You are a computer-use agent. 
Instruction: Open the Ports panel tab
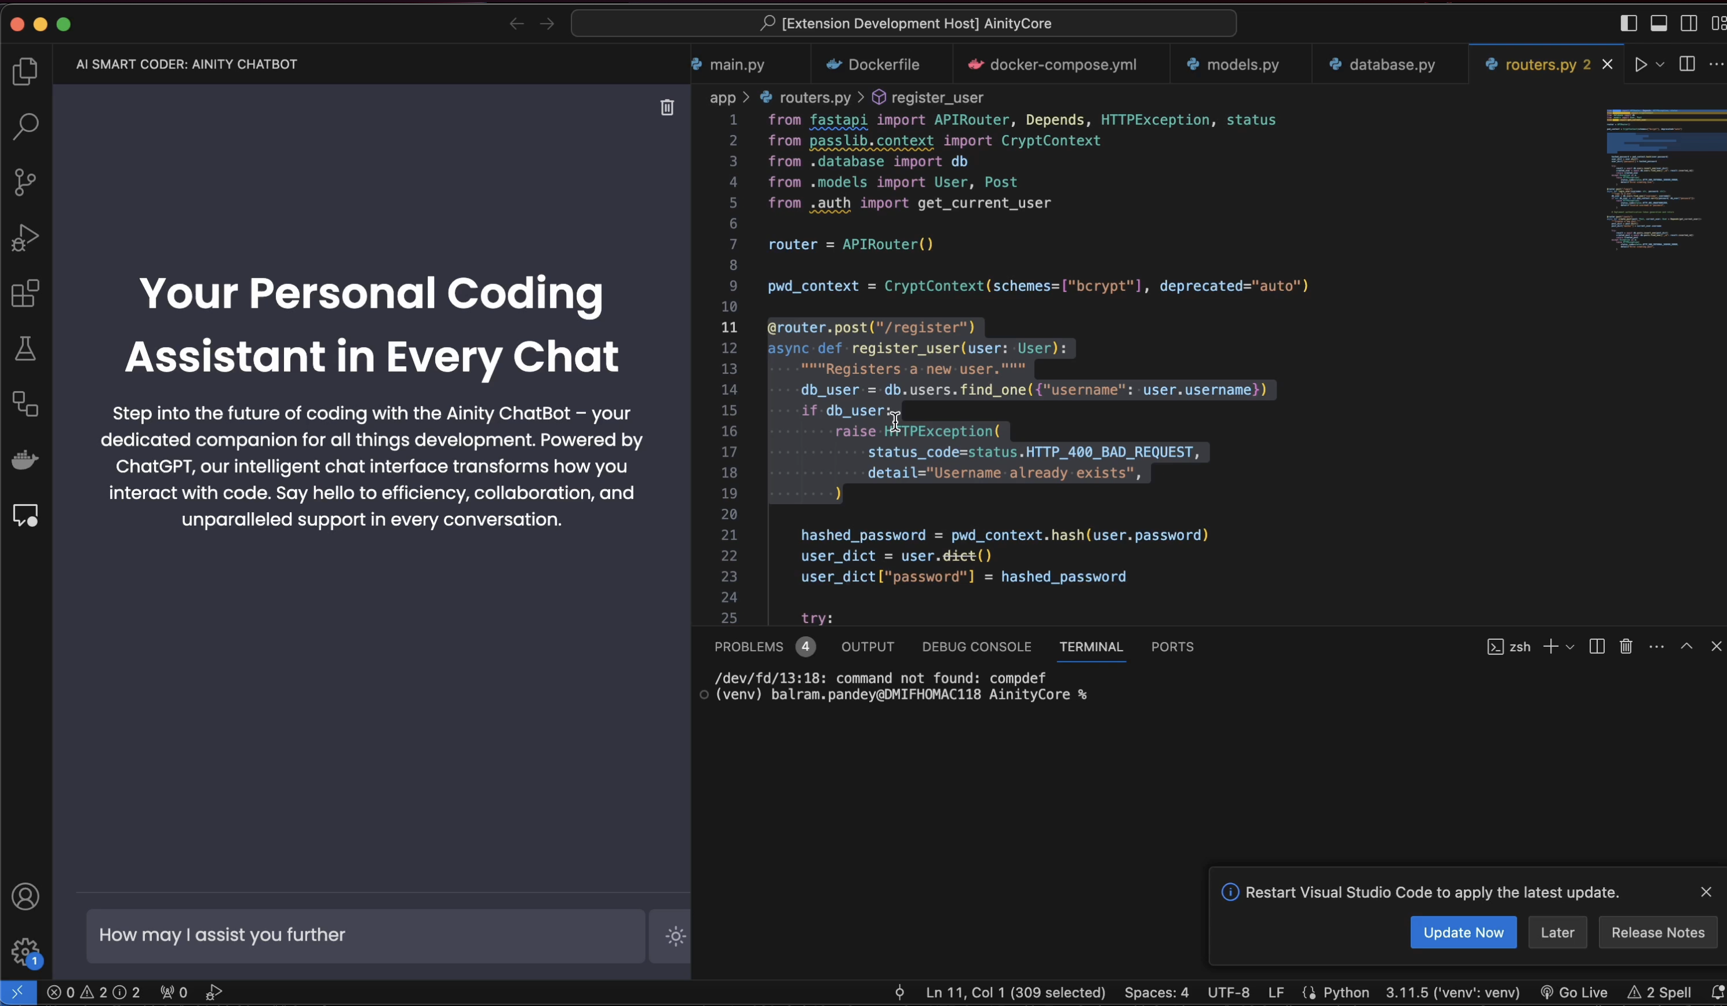pos(1172,647)
